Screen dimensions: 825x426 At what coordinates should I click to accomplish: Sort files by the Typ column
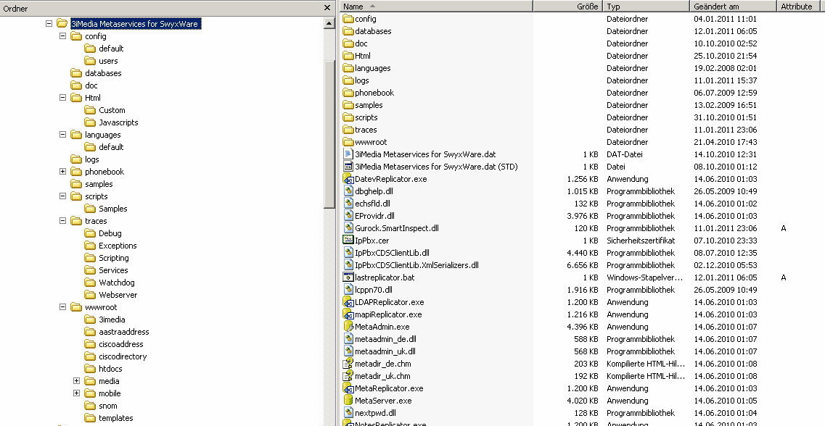(646, 7)
